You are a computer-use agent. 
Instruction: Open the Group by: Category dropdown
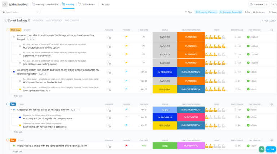(206, 12)
